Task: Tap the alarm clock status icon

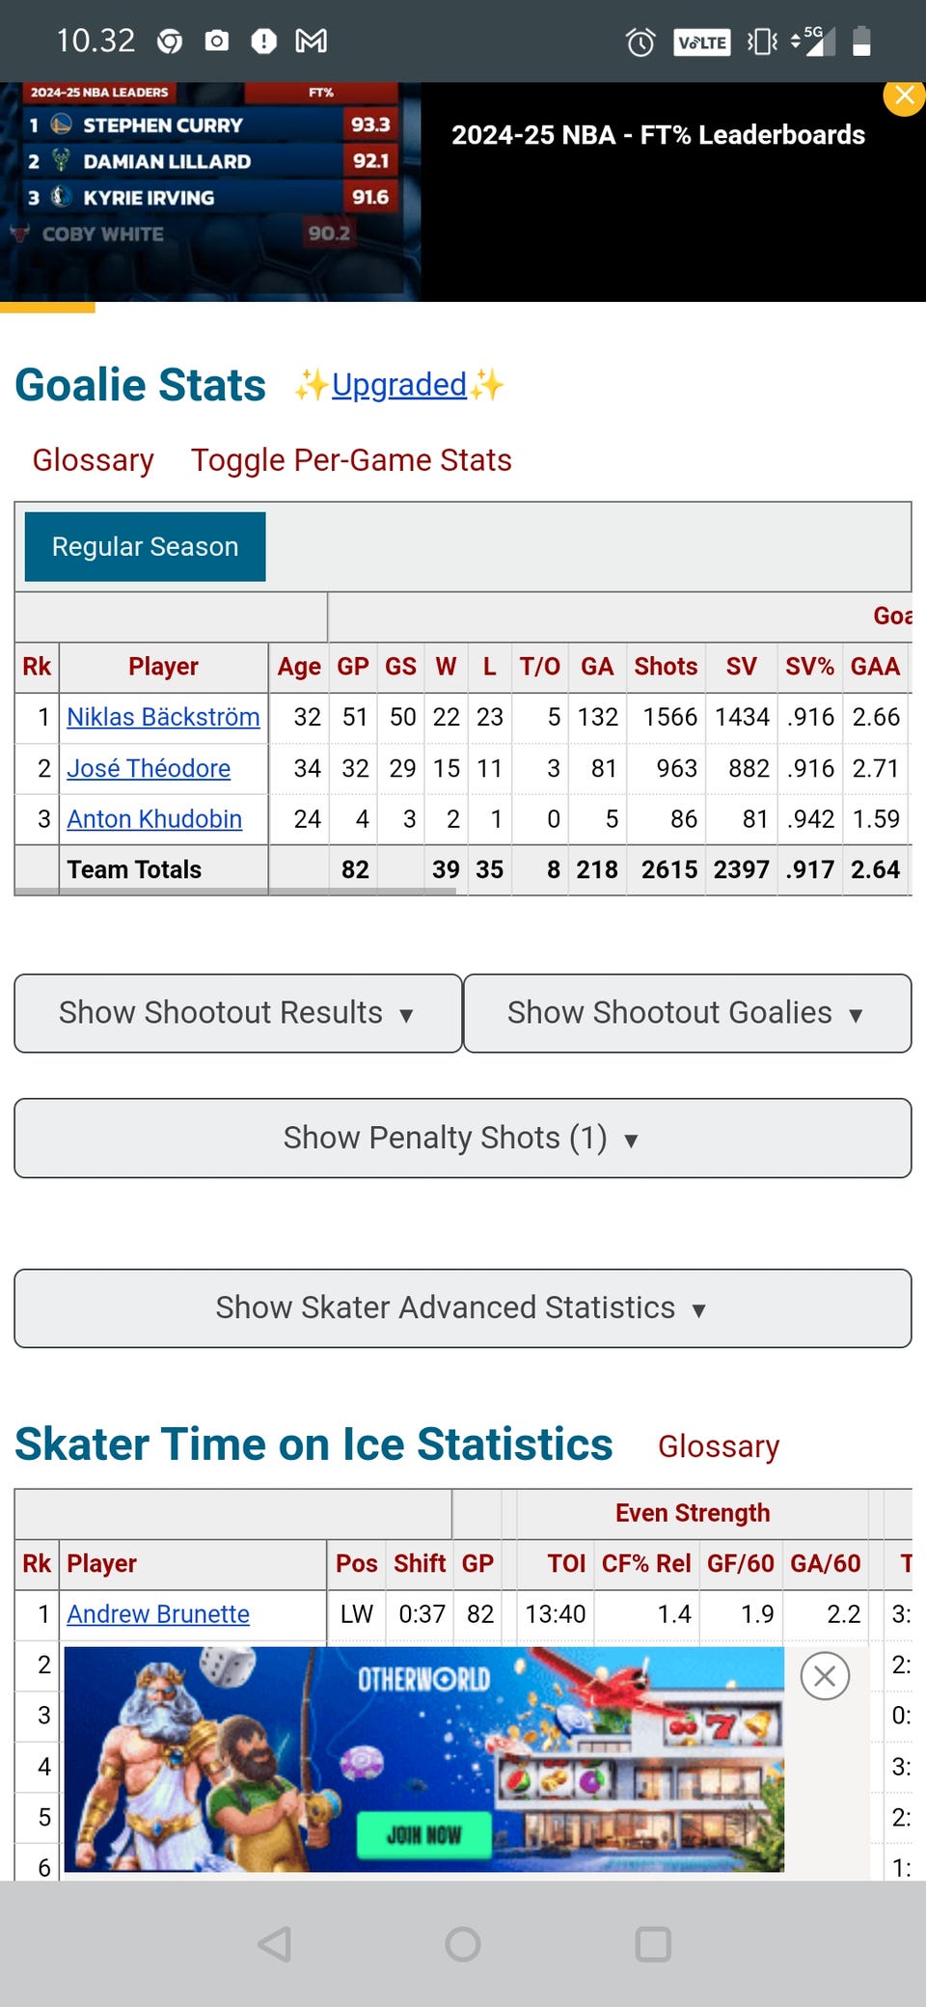Action: tap(640, 41)
